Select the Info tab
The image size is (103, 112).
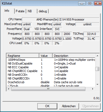[x=9, y=11]
